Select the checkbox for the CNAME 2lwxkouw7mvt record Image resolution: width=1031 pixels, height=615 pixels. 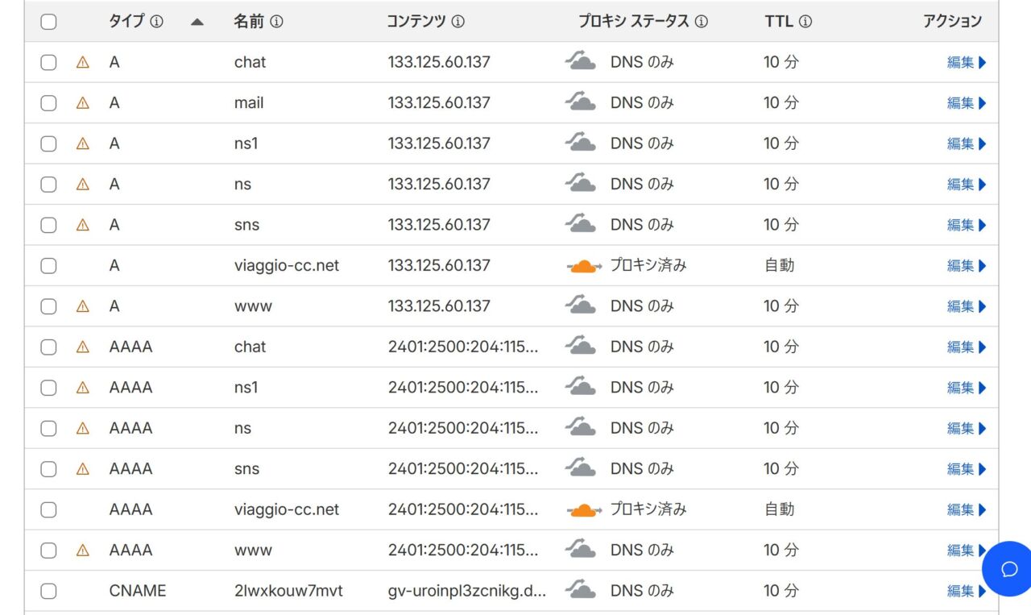click(48, 591)
